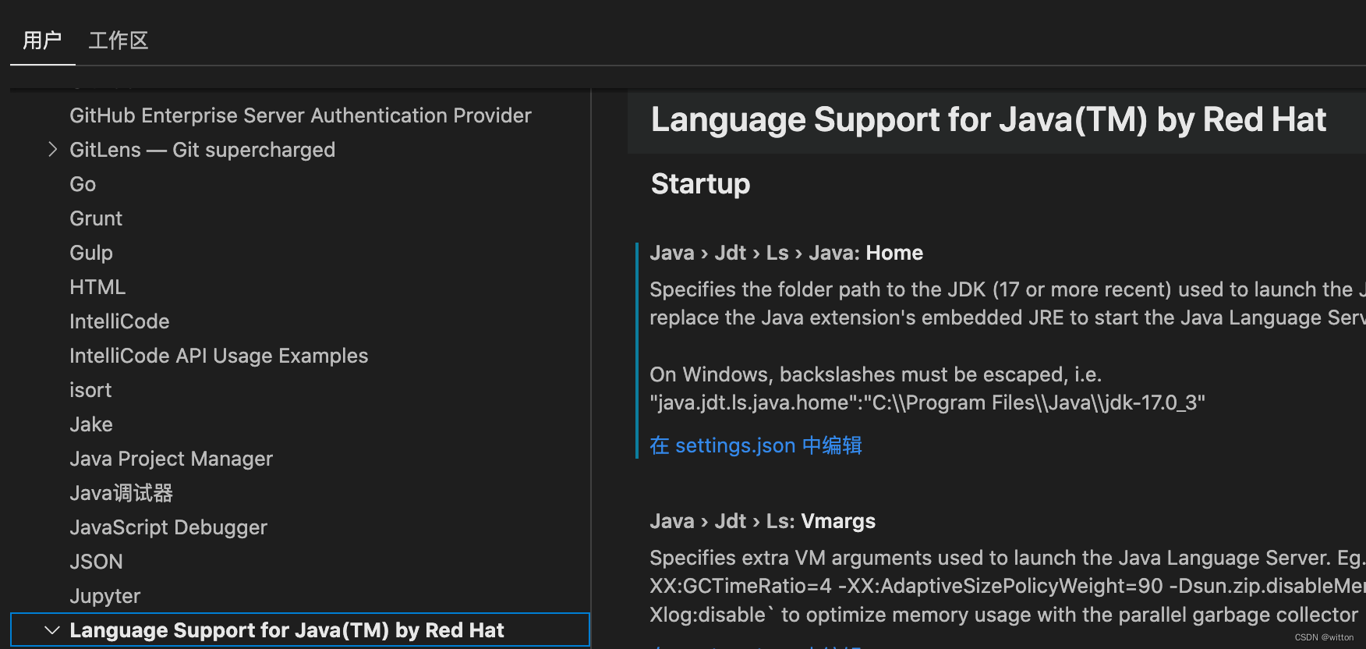Select GitHub Enterprise Server Authentication Provider

(x=300, y=115)
